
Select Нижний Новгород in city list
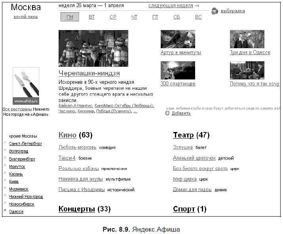(x=26, y=196)
